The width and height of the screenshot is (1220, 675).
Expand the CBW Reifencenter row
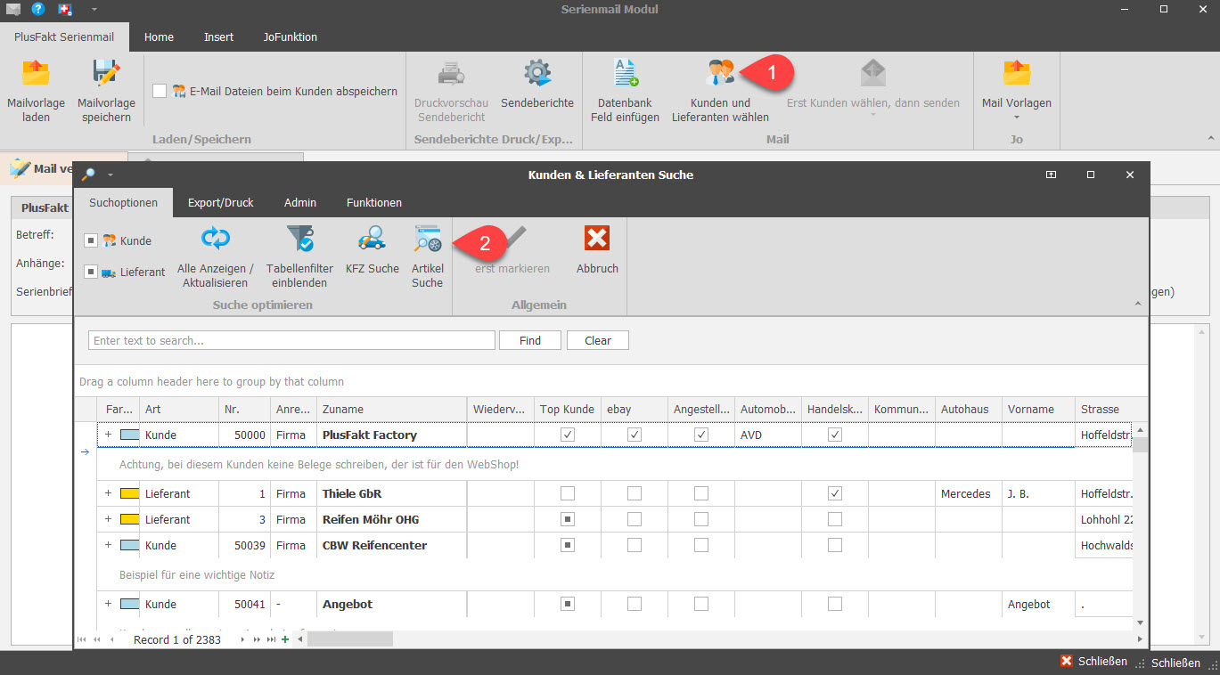pyautogui.click(x=108, y=545)
